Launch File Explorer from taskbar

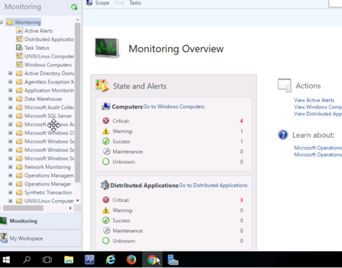click(69, 260)
